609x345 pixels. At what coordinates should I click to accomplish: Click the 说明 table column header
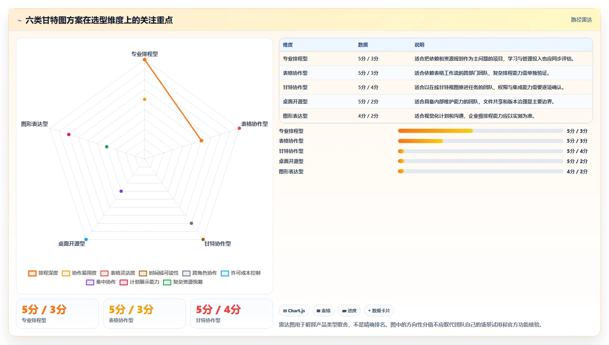[419, 45]
